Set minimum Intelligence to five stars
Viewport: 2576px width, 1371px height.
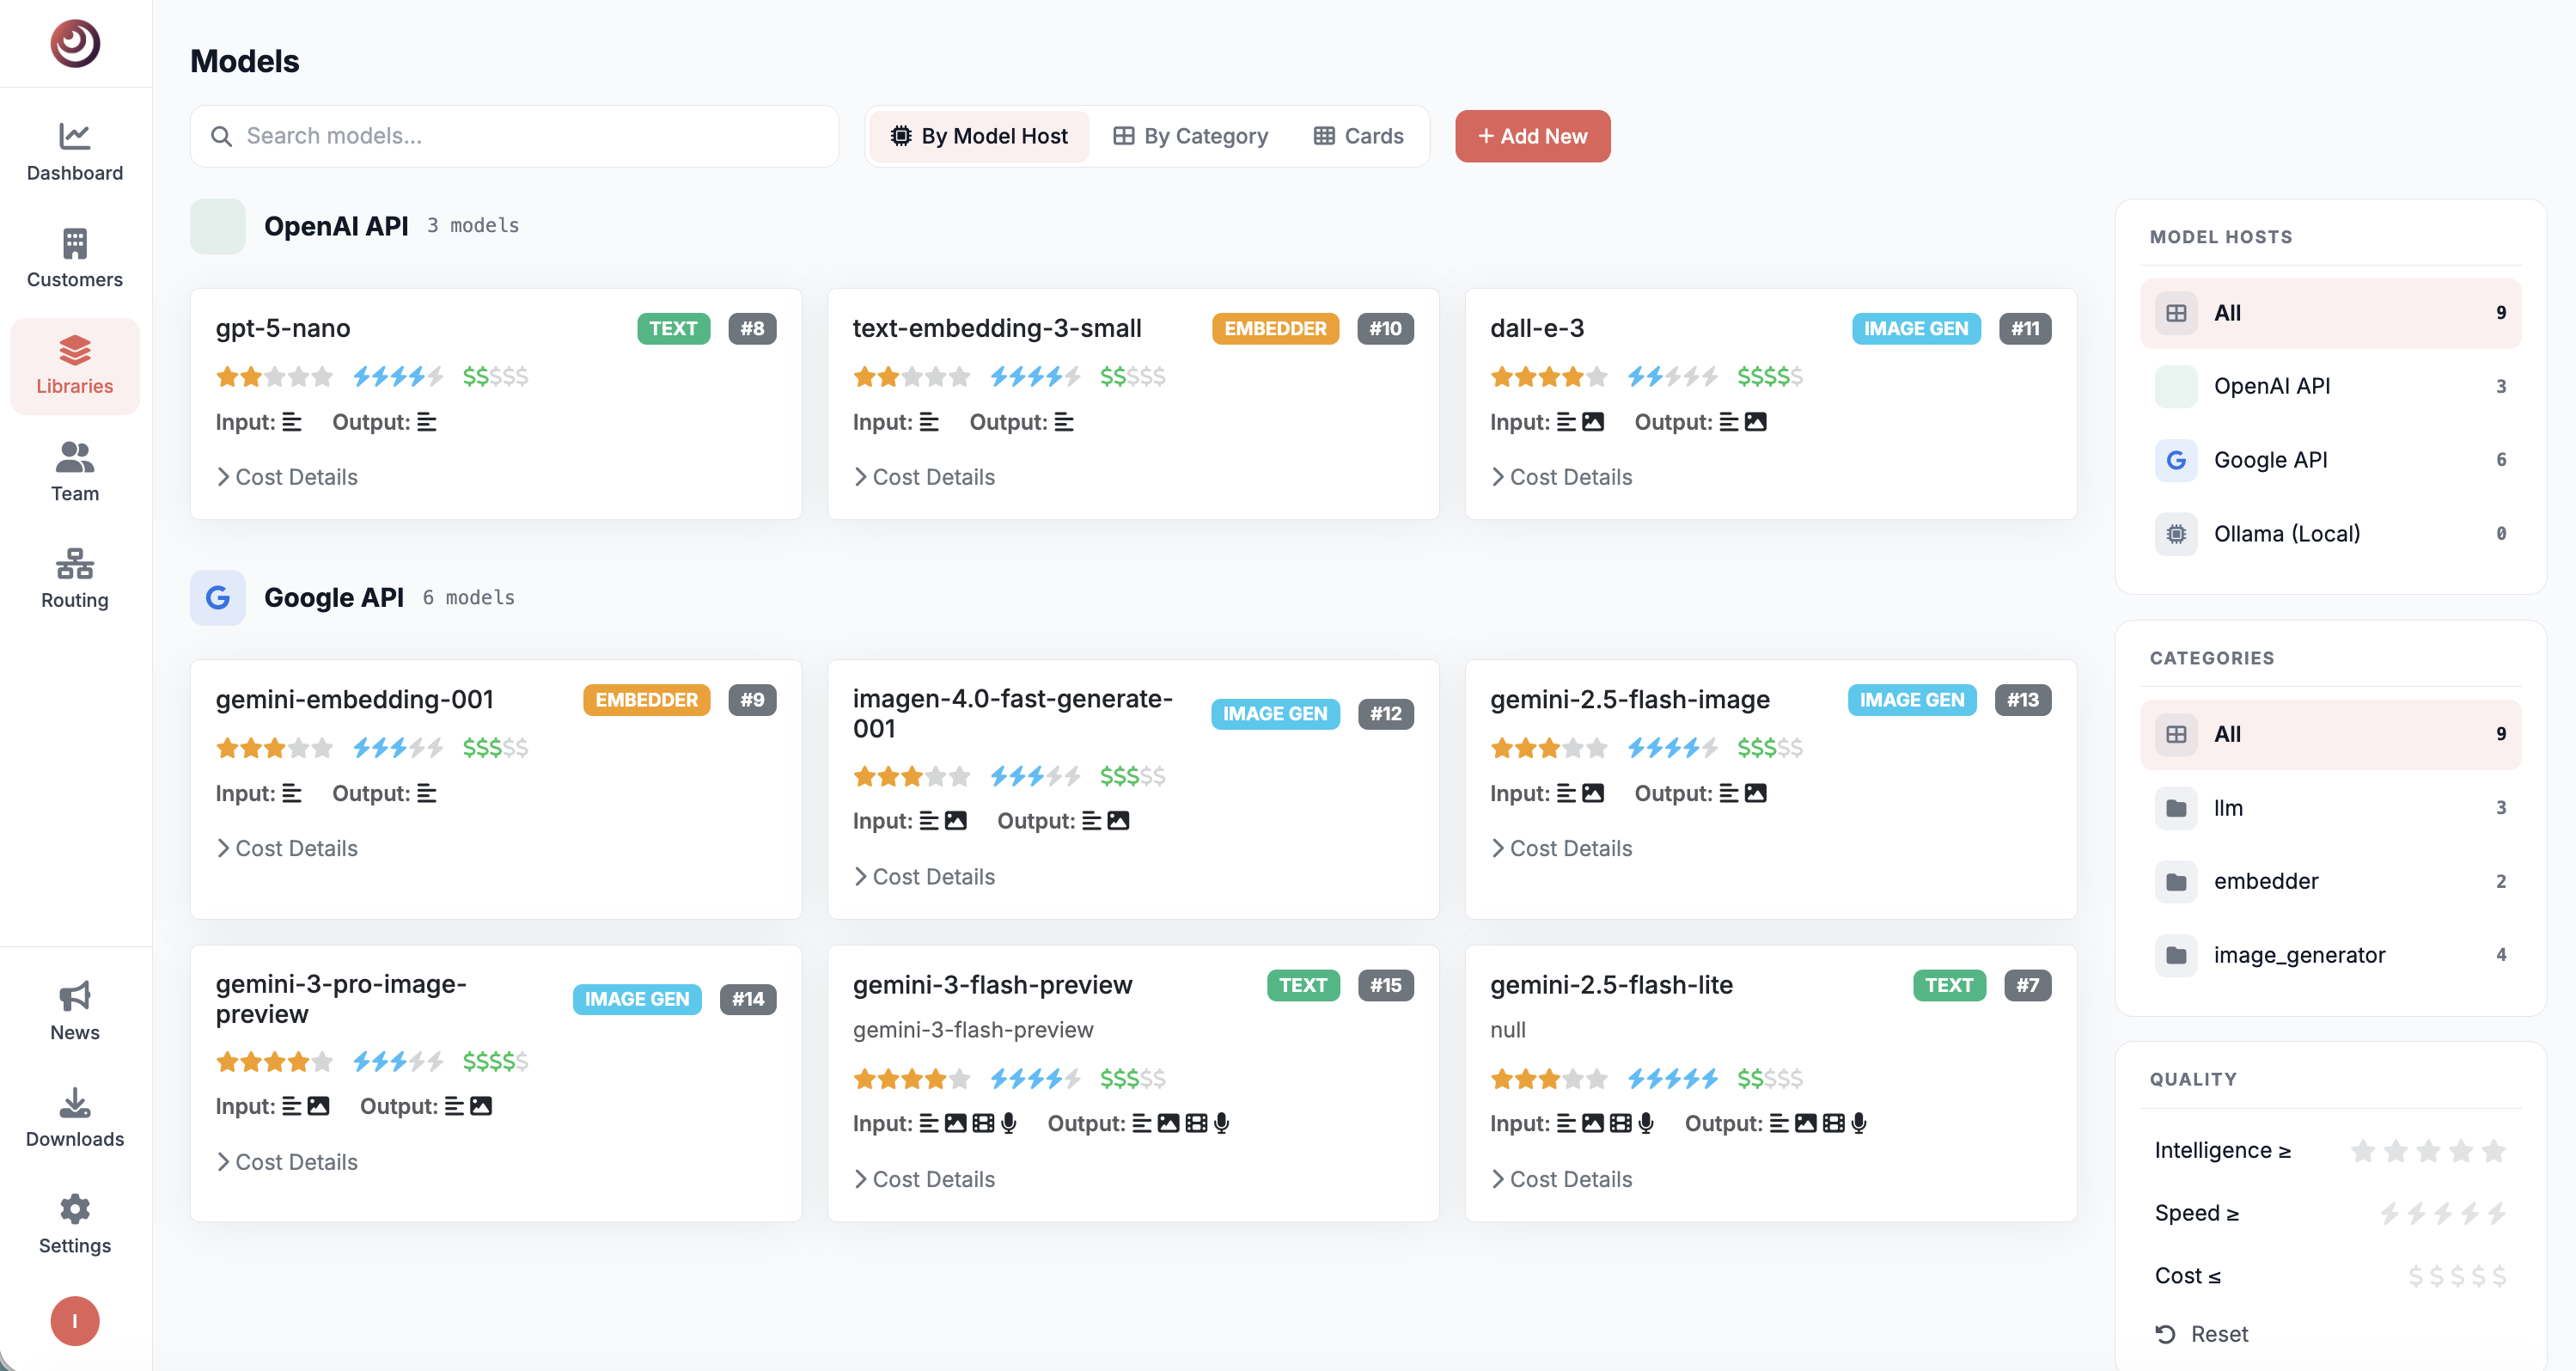click(x=2493, y=1151)
